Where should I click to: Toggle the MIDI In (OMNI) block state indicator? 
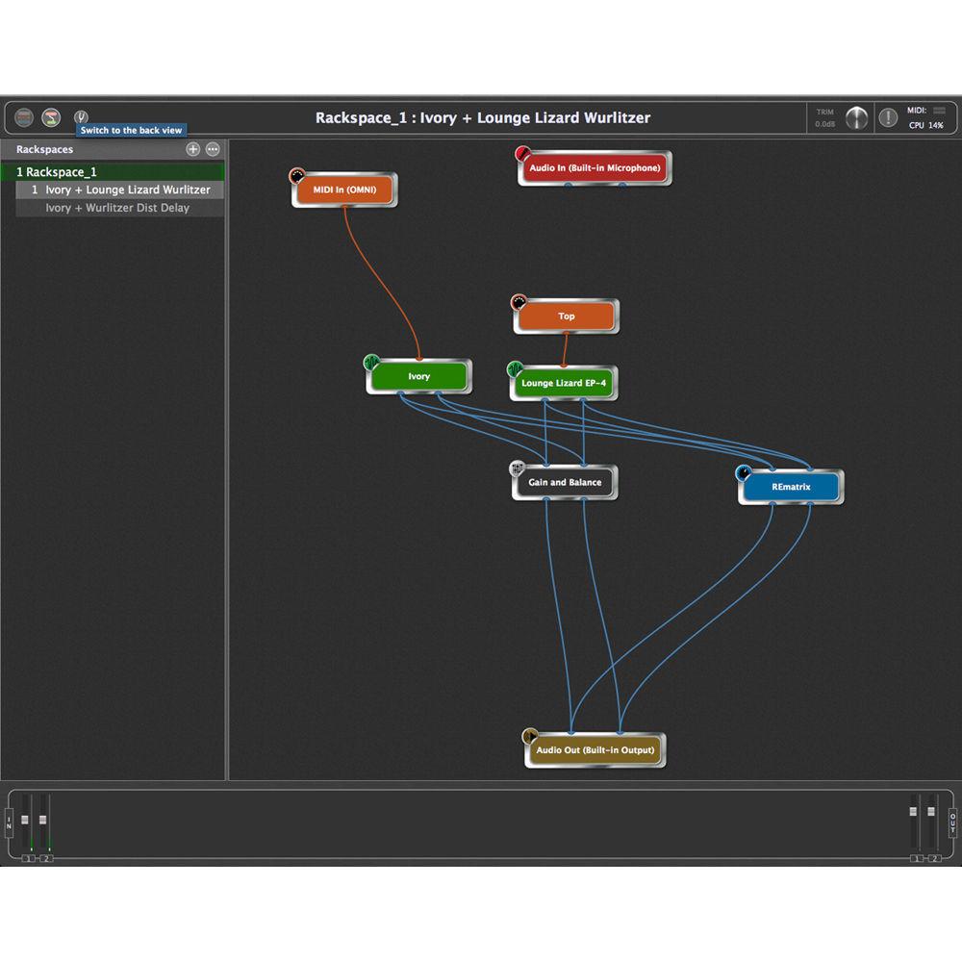(296, 176)
